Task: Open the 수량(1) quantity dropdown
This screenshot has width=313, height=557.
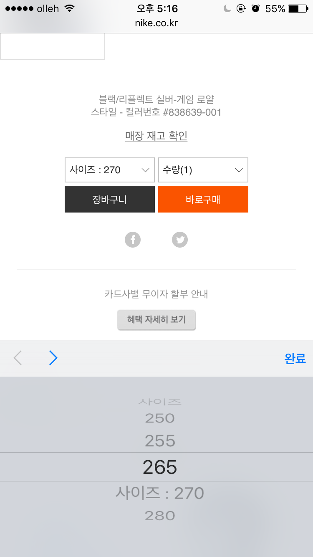Action: pyautogui.click(x=203, y=170)
